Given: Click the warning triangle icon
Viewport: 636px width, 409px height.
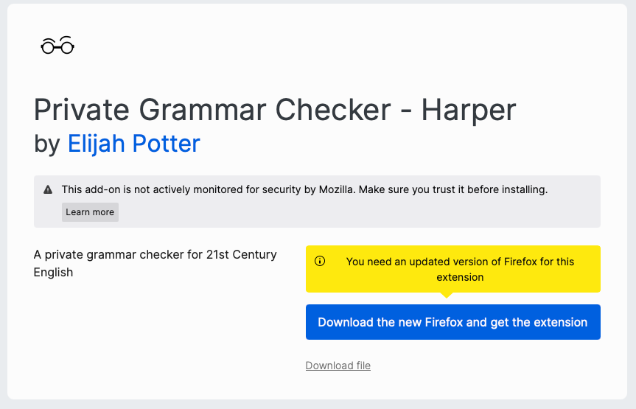Looking at the screenshot, I should click(x=48, y=190).
